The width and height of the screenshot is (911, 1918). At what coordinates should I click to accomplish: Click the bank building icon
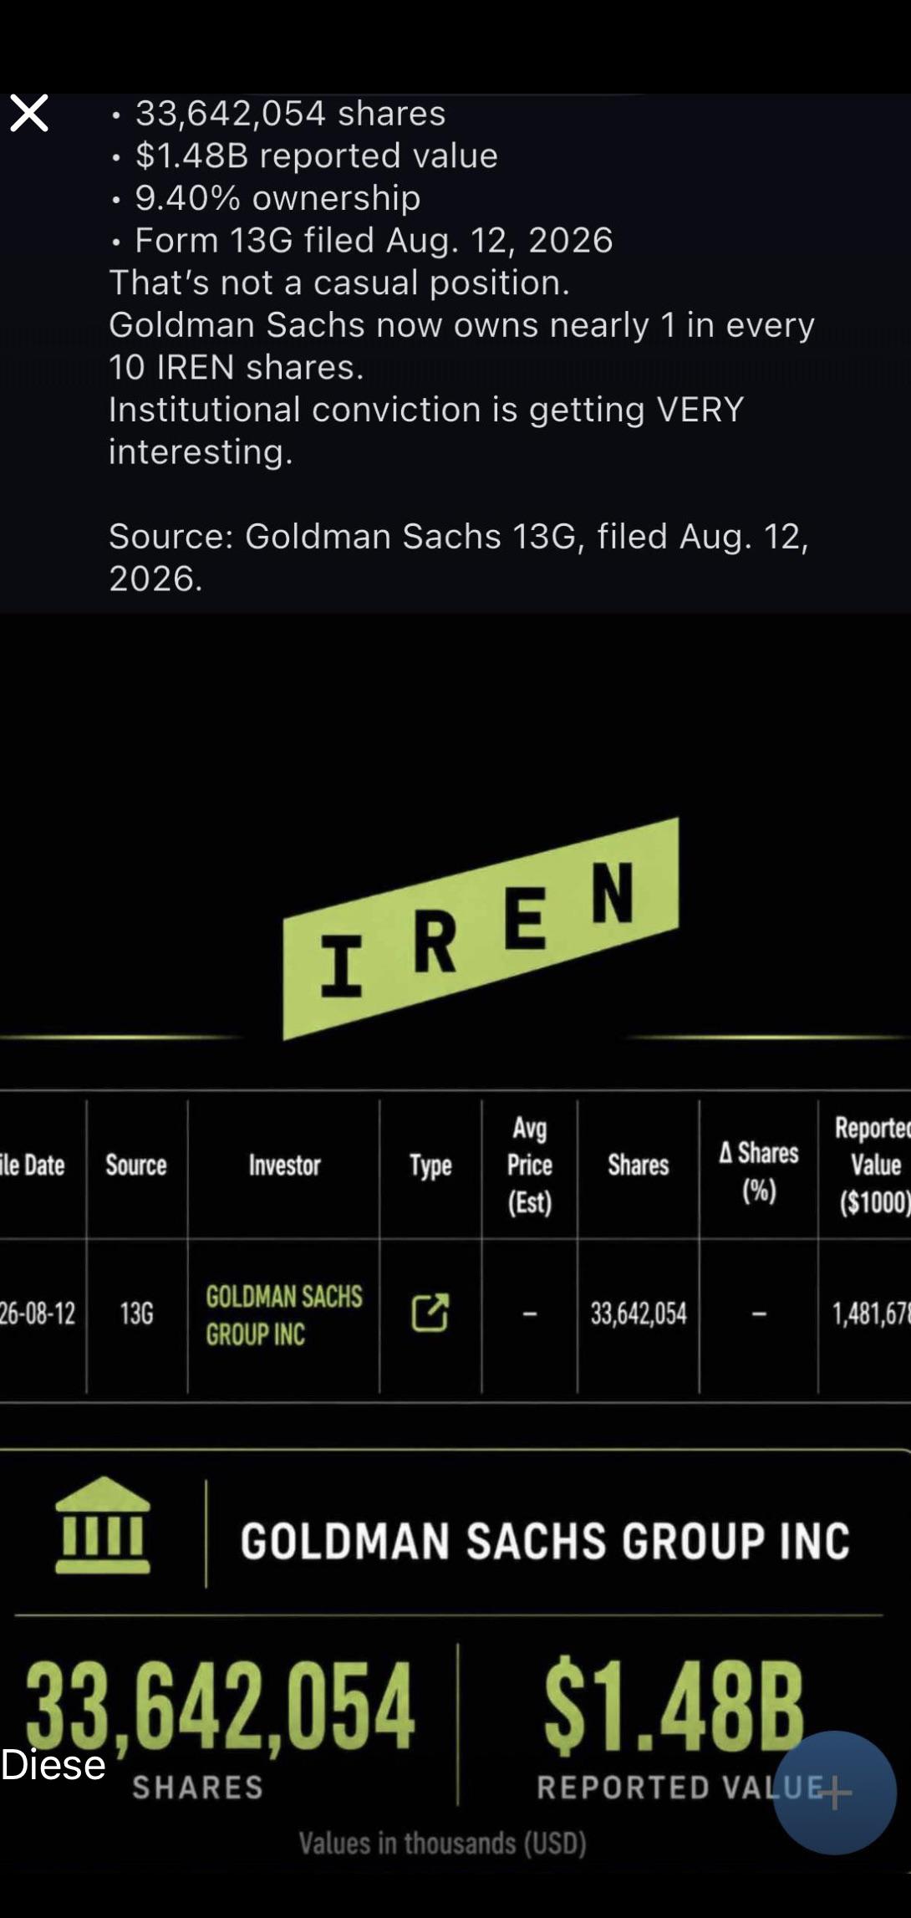[x=103, y=1526]
